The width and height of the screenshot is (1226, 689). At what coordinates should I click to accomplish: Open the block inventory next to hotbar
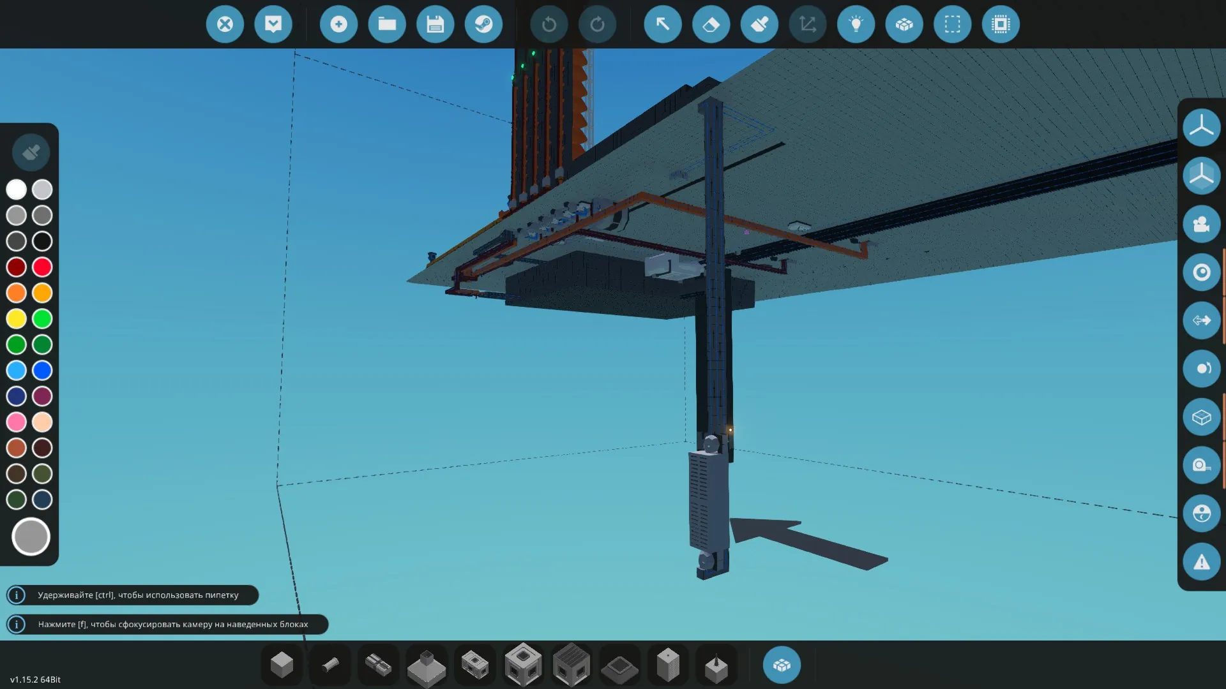[x=782, y=665]
